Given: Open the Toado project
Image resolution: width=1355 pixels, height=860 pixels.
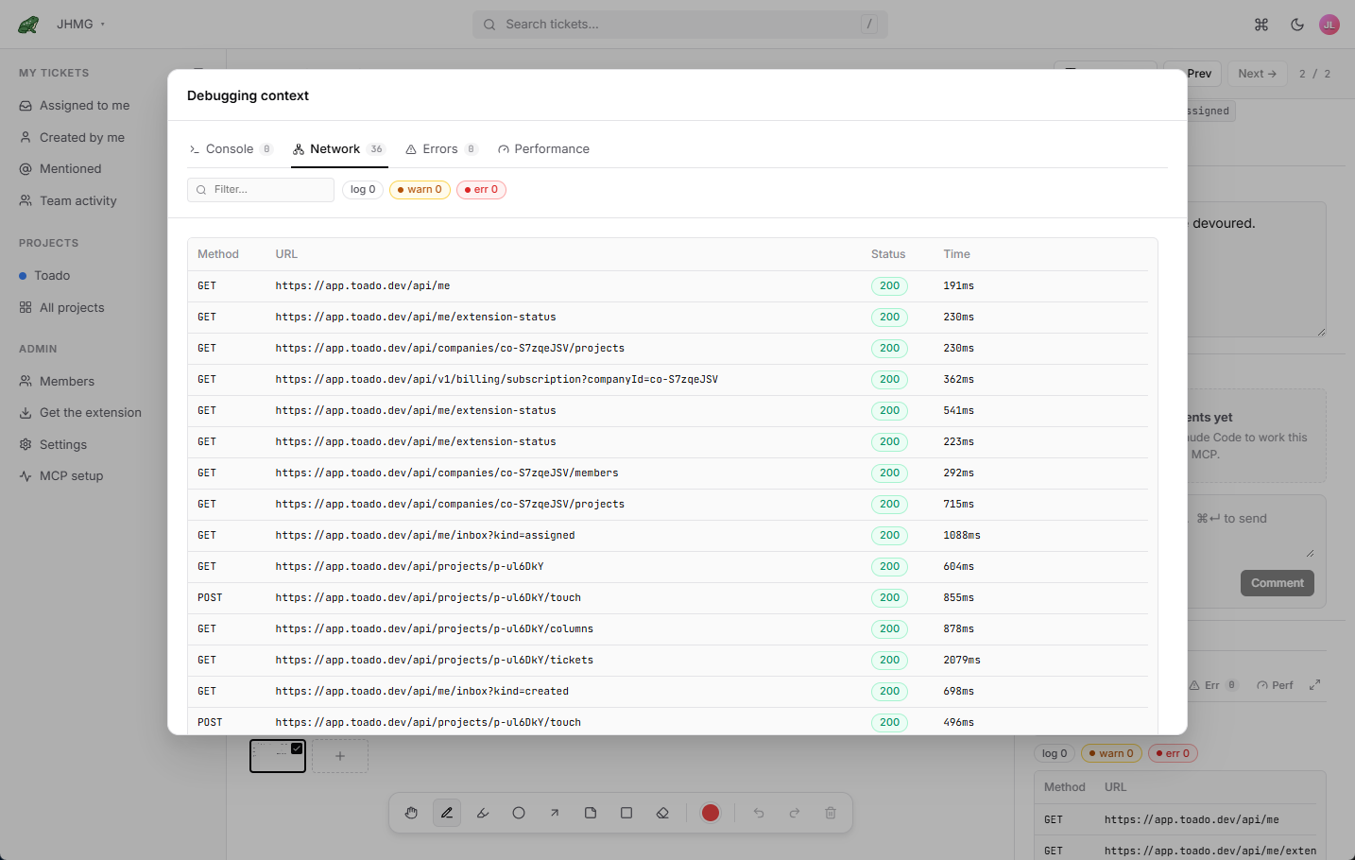Looking at the screenshot, I should [x=45, y=276].
